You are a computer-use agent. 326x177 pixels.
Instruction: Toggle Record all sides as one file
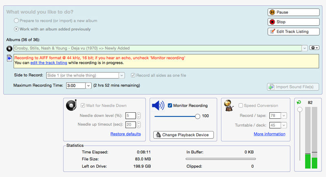pyautogui.click(x=133, y=75)
